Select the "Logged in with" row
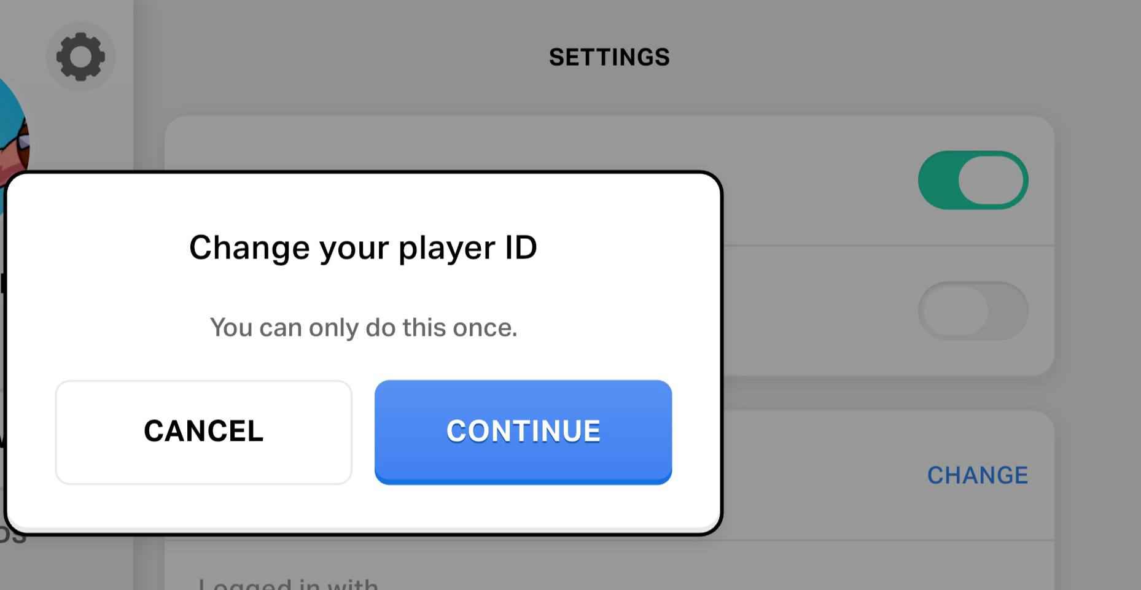This screenshot has width=1141, height=590. pos(289,583)
